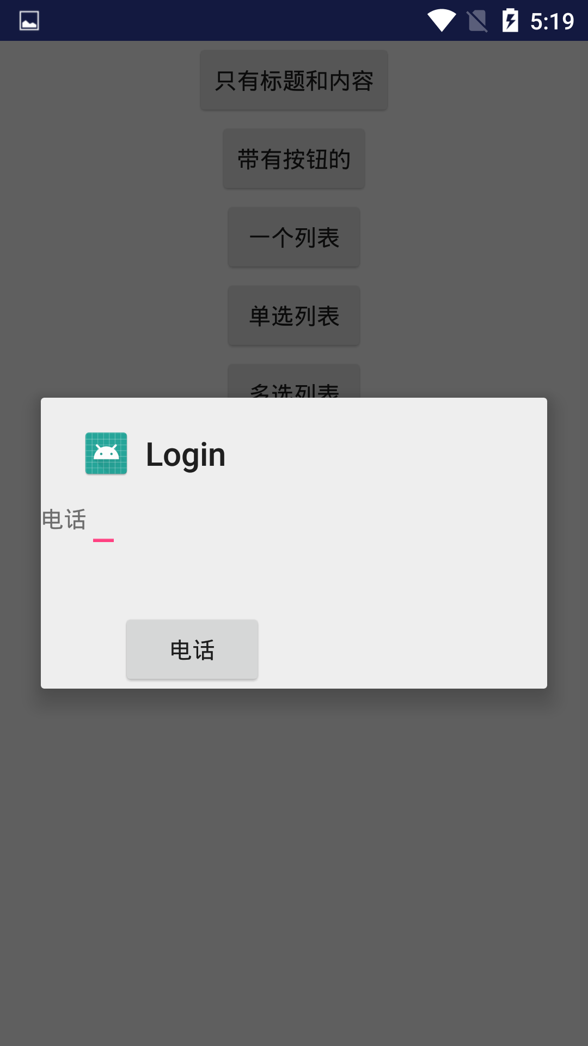The image size is (588, 1046).
Task: Open the 一个列表 list dialog button
Action: tap(294, 238)
